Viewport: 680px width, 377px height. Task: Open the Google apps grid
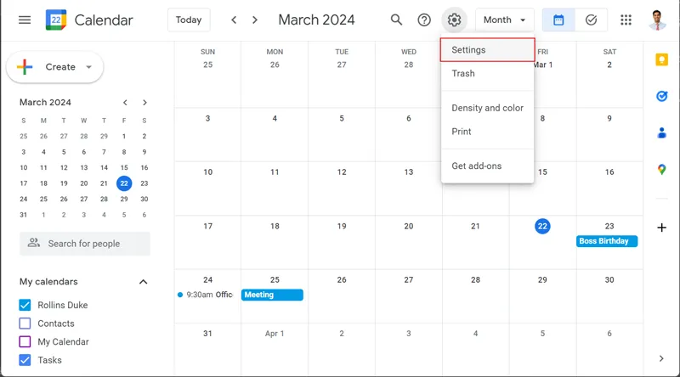point(626,20)
